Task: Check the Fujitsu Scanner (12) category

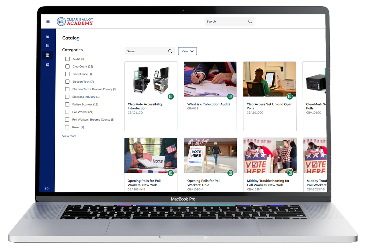Action: (67, 104)
